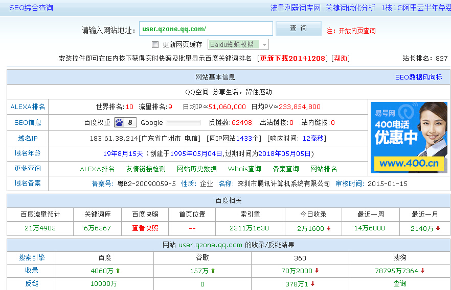Click the 反链 row label
Viewport: 451px width, 290px height.
point(32,284)
